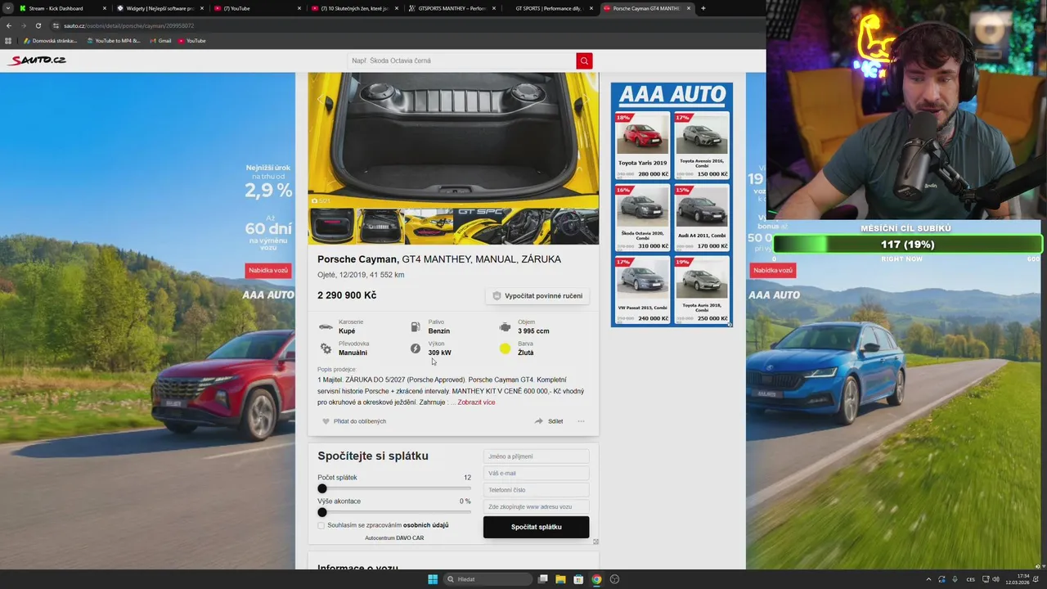Viewport: 1047px width, 589px height.
Task: Click the Sdílet link
Action: (x=555, y=421)
